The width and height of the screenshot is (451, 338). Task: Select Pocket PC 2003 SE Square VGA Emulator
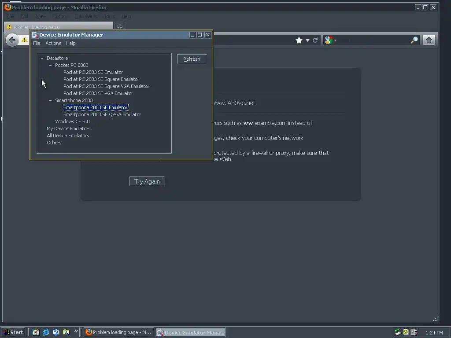(x=107, y=86)
